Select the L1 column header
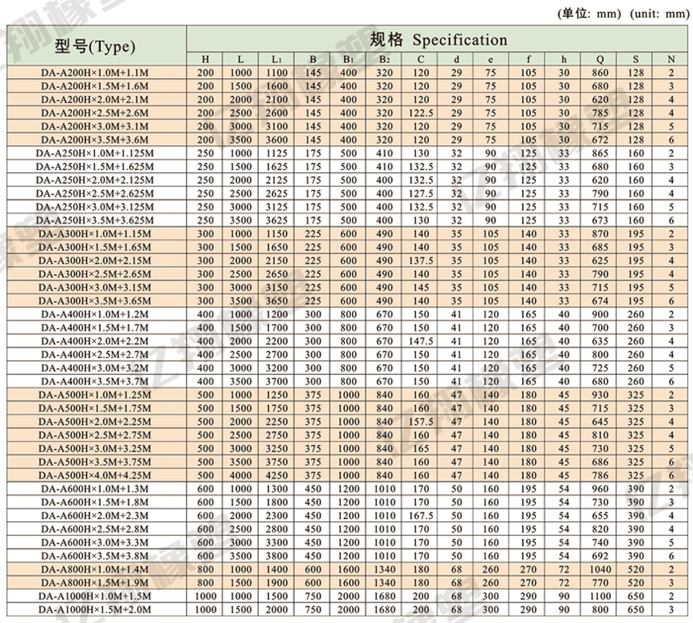 [276, 59]
